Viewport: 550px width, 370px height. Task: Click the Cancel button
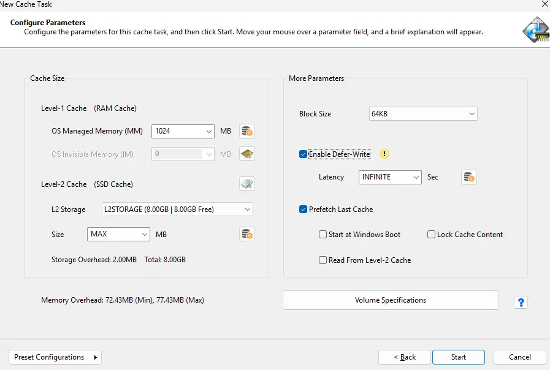point(520,357)
